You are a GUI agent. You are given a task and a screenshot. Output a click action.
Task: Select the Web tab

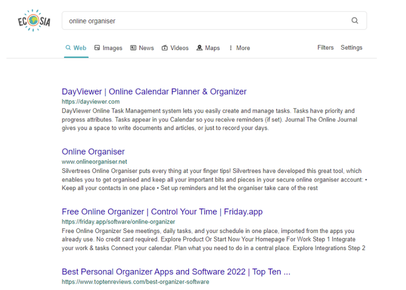(76, 48)
